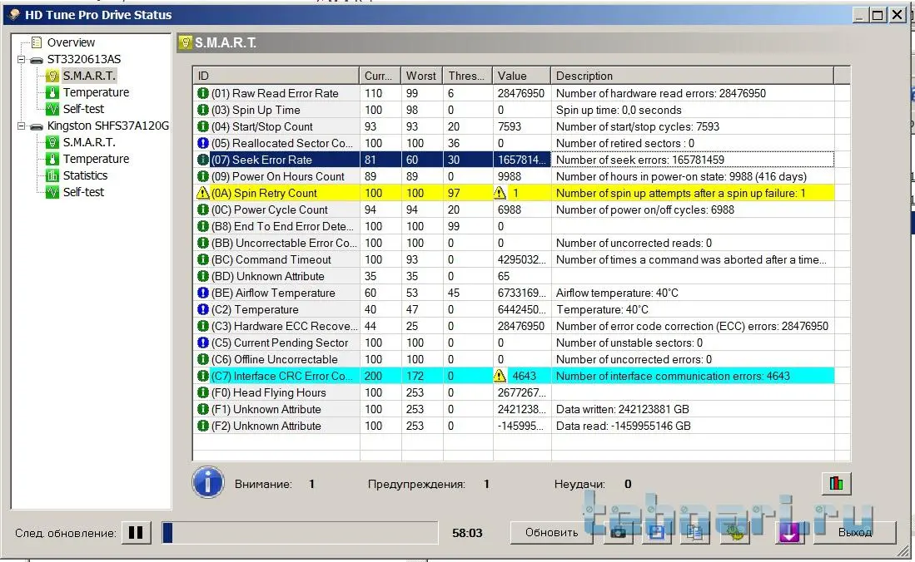Click Data written: 242123881 GB description
Viewport: 915px width, 562px height.
coord(623,409)
